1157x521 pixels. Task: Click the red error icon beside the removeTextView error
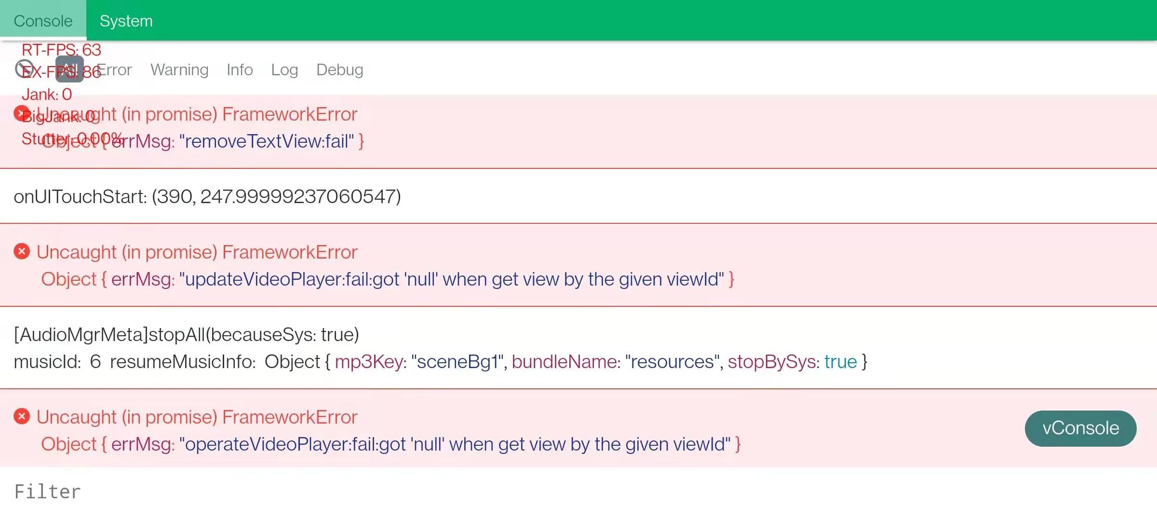pos(21,113)
